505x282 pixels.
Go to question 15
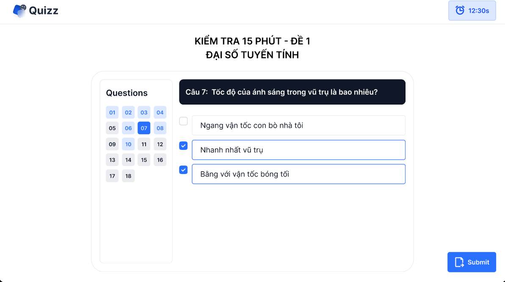144,160
